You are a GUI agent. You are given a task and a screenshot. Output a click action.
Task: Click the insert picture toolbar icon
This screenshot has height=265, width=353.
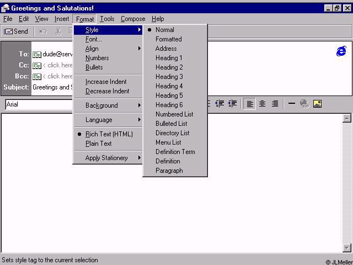coord(317,104)
